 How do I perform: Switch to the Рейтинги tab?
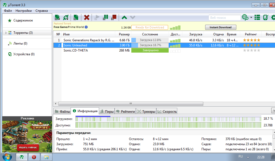coord(125,111)
